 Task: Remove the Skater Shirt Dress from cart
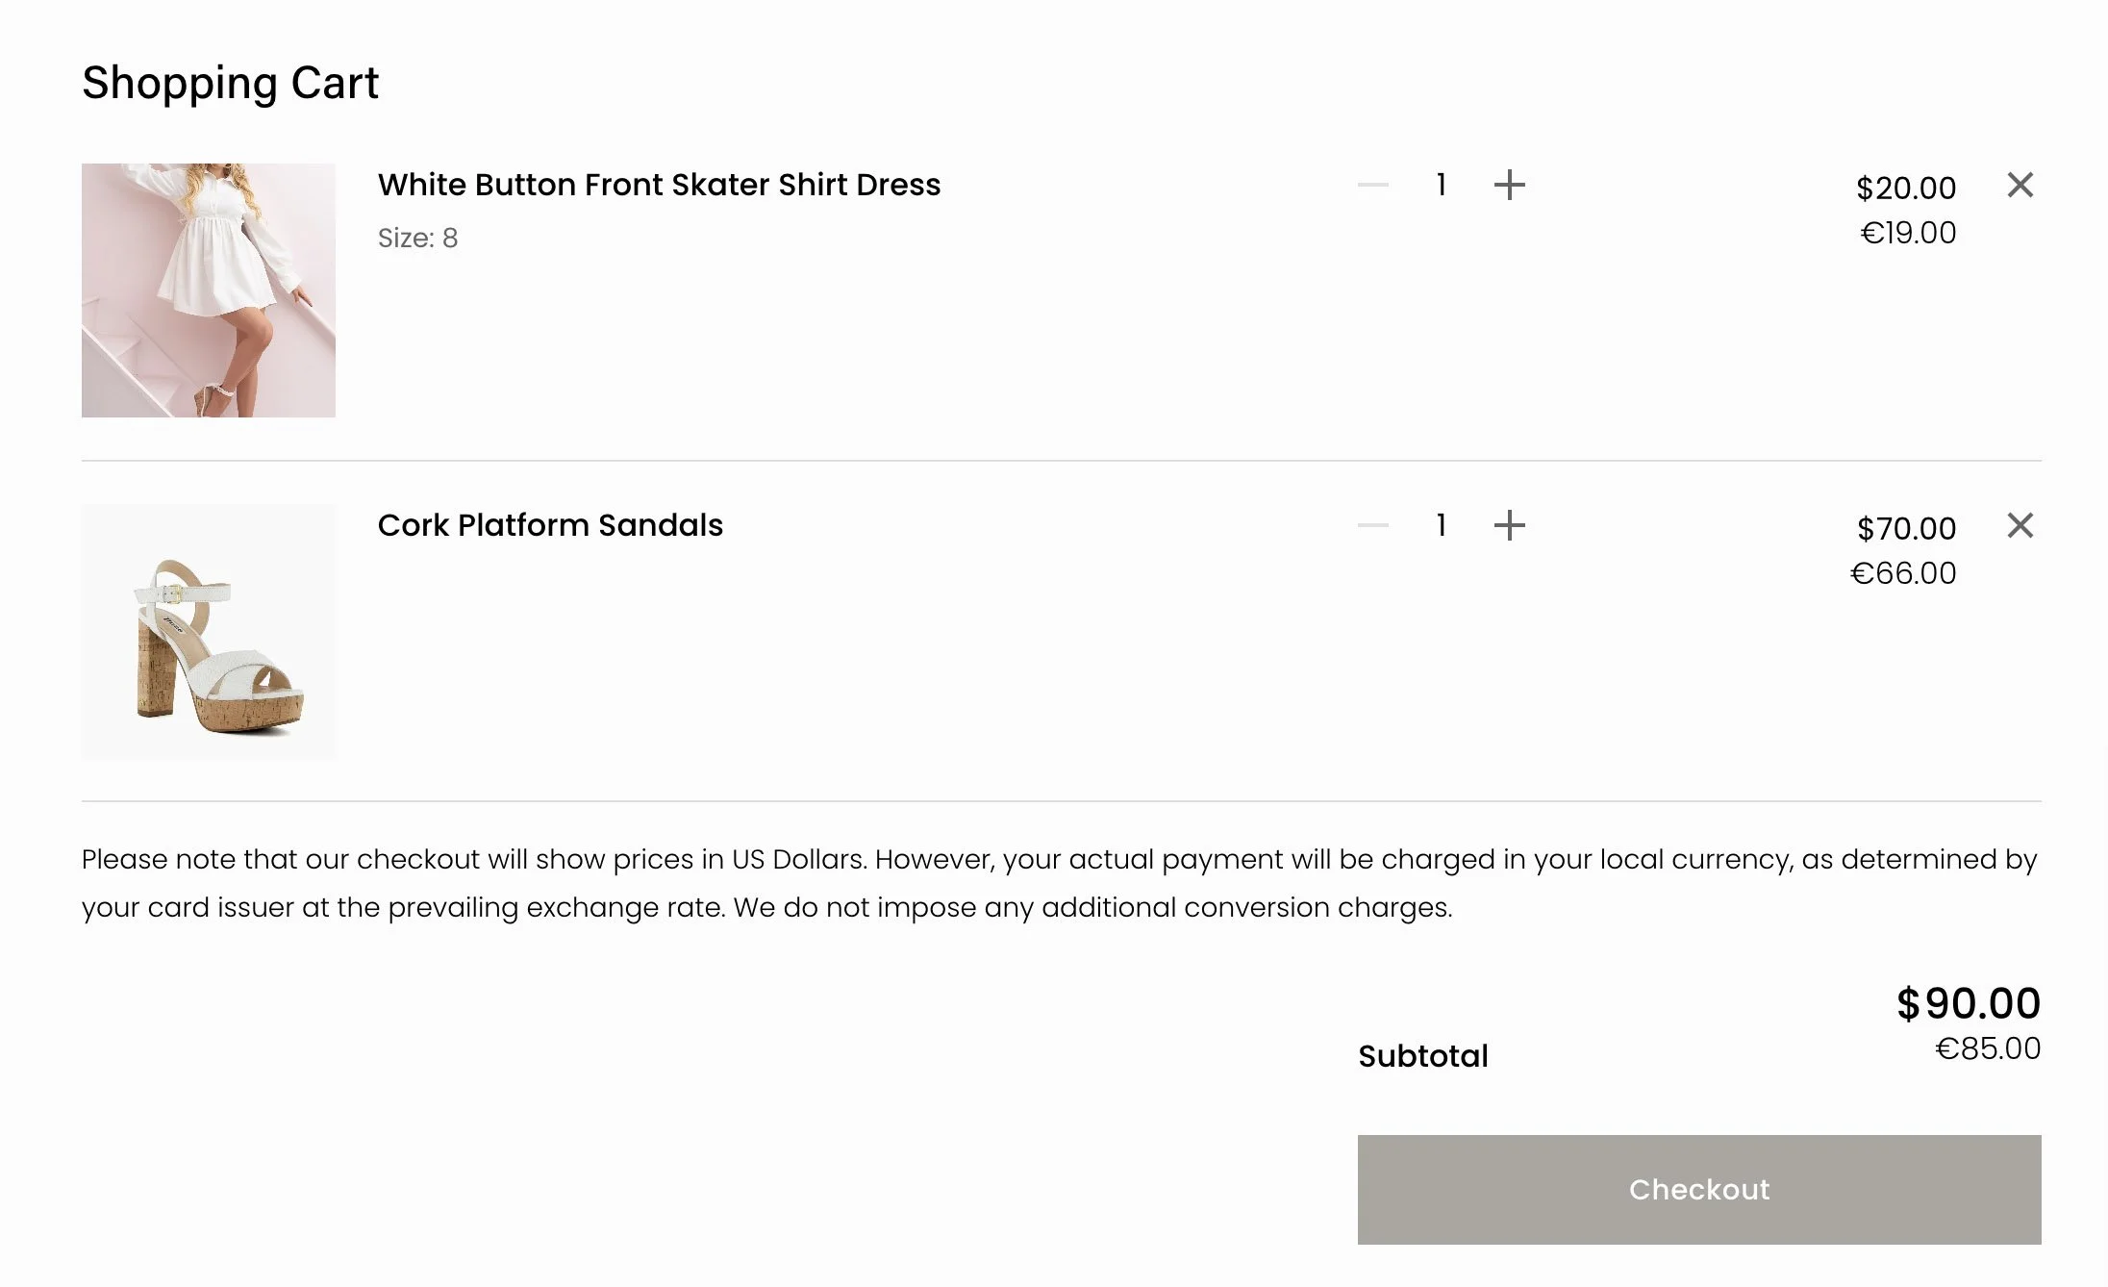pos(2020,185)
